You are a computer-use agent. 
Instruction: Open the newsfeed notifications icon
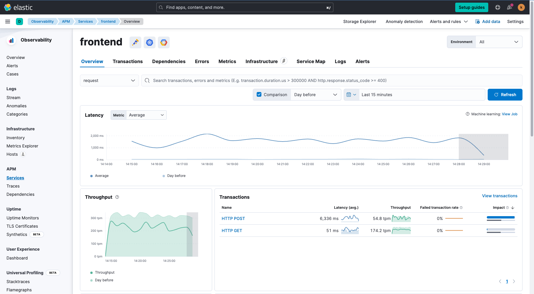[510, 7]
